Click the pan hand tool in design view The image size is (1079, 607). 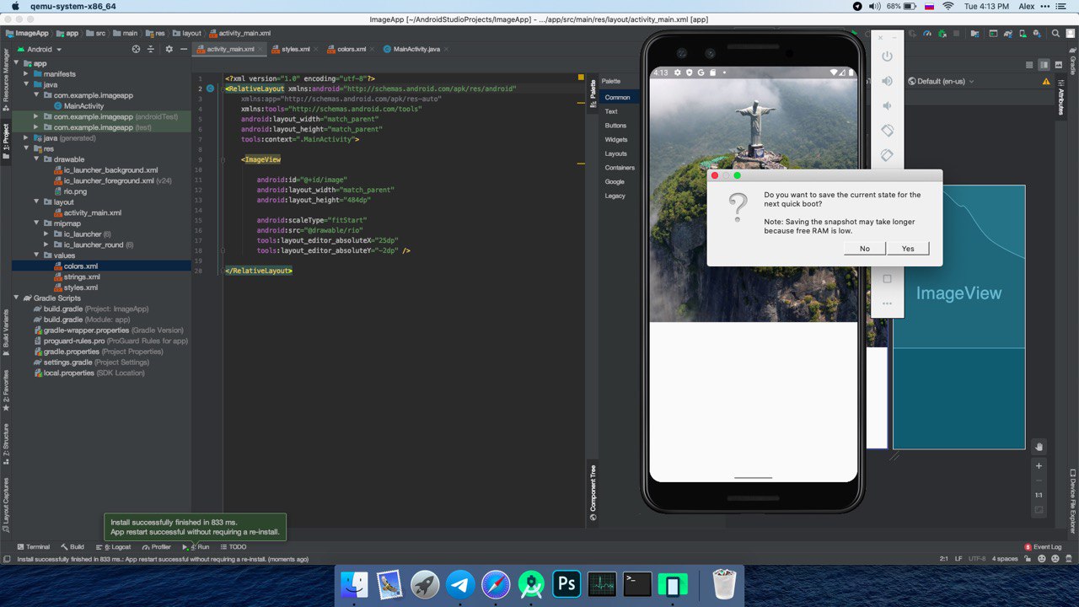(1039, 446)
